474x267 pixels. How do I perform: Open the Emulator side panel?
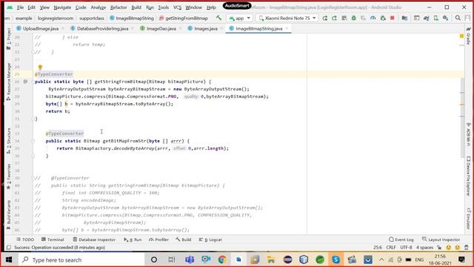pyautogui.click(x=468, y=219)
